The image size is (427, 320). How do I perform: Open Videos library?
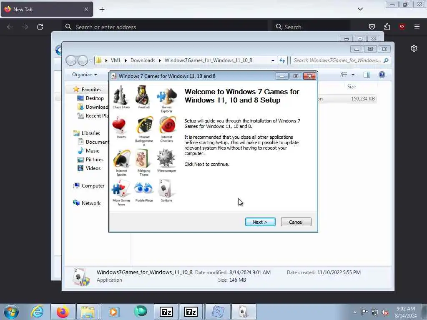click(x=93, y=168)
